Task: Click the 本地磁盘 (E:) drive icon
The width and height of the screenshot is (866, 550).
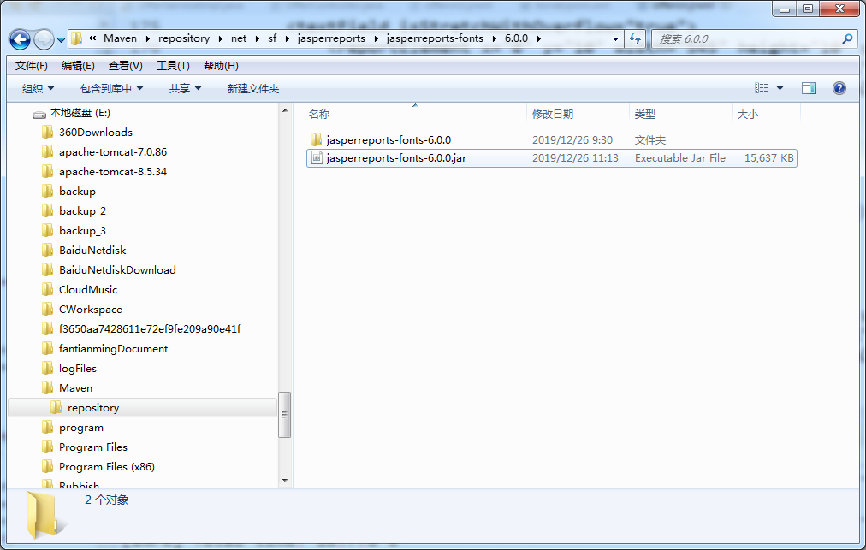Action: pos(39,115)
